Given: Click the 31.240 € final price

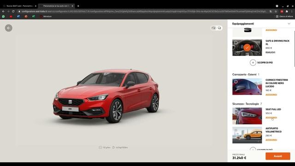Looking at the screenshot, I should coord(239,158).
